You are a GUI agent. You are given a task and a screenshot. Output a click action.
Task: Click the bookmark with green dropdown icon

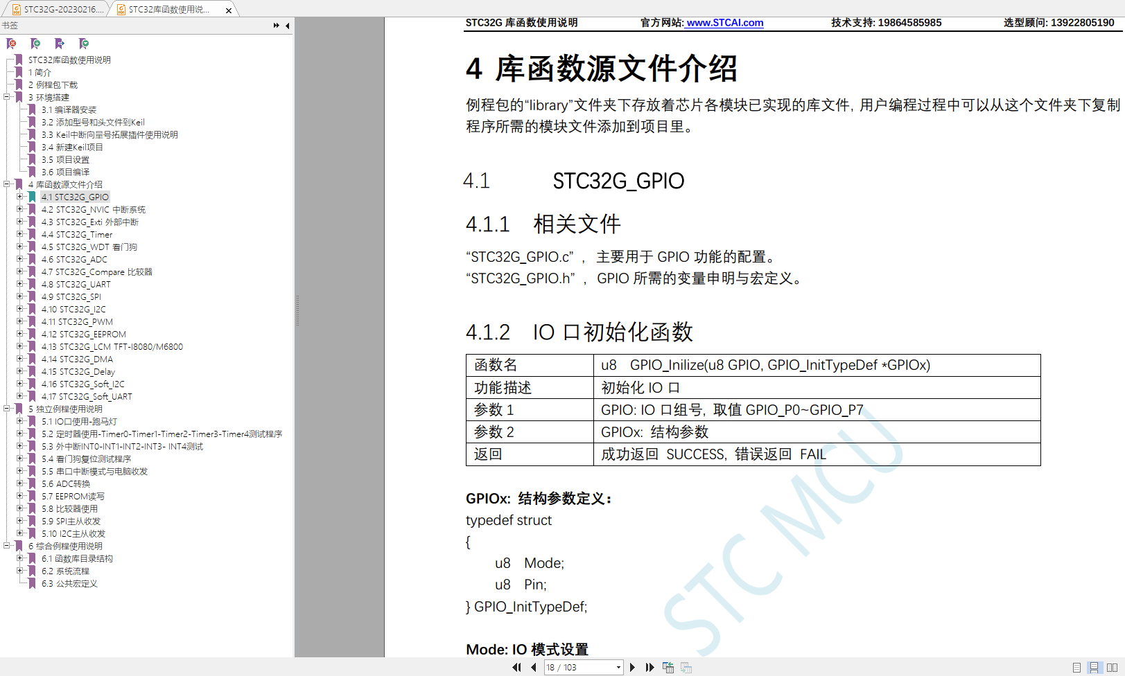tap(84, 44)
